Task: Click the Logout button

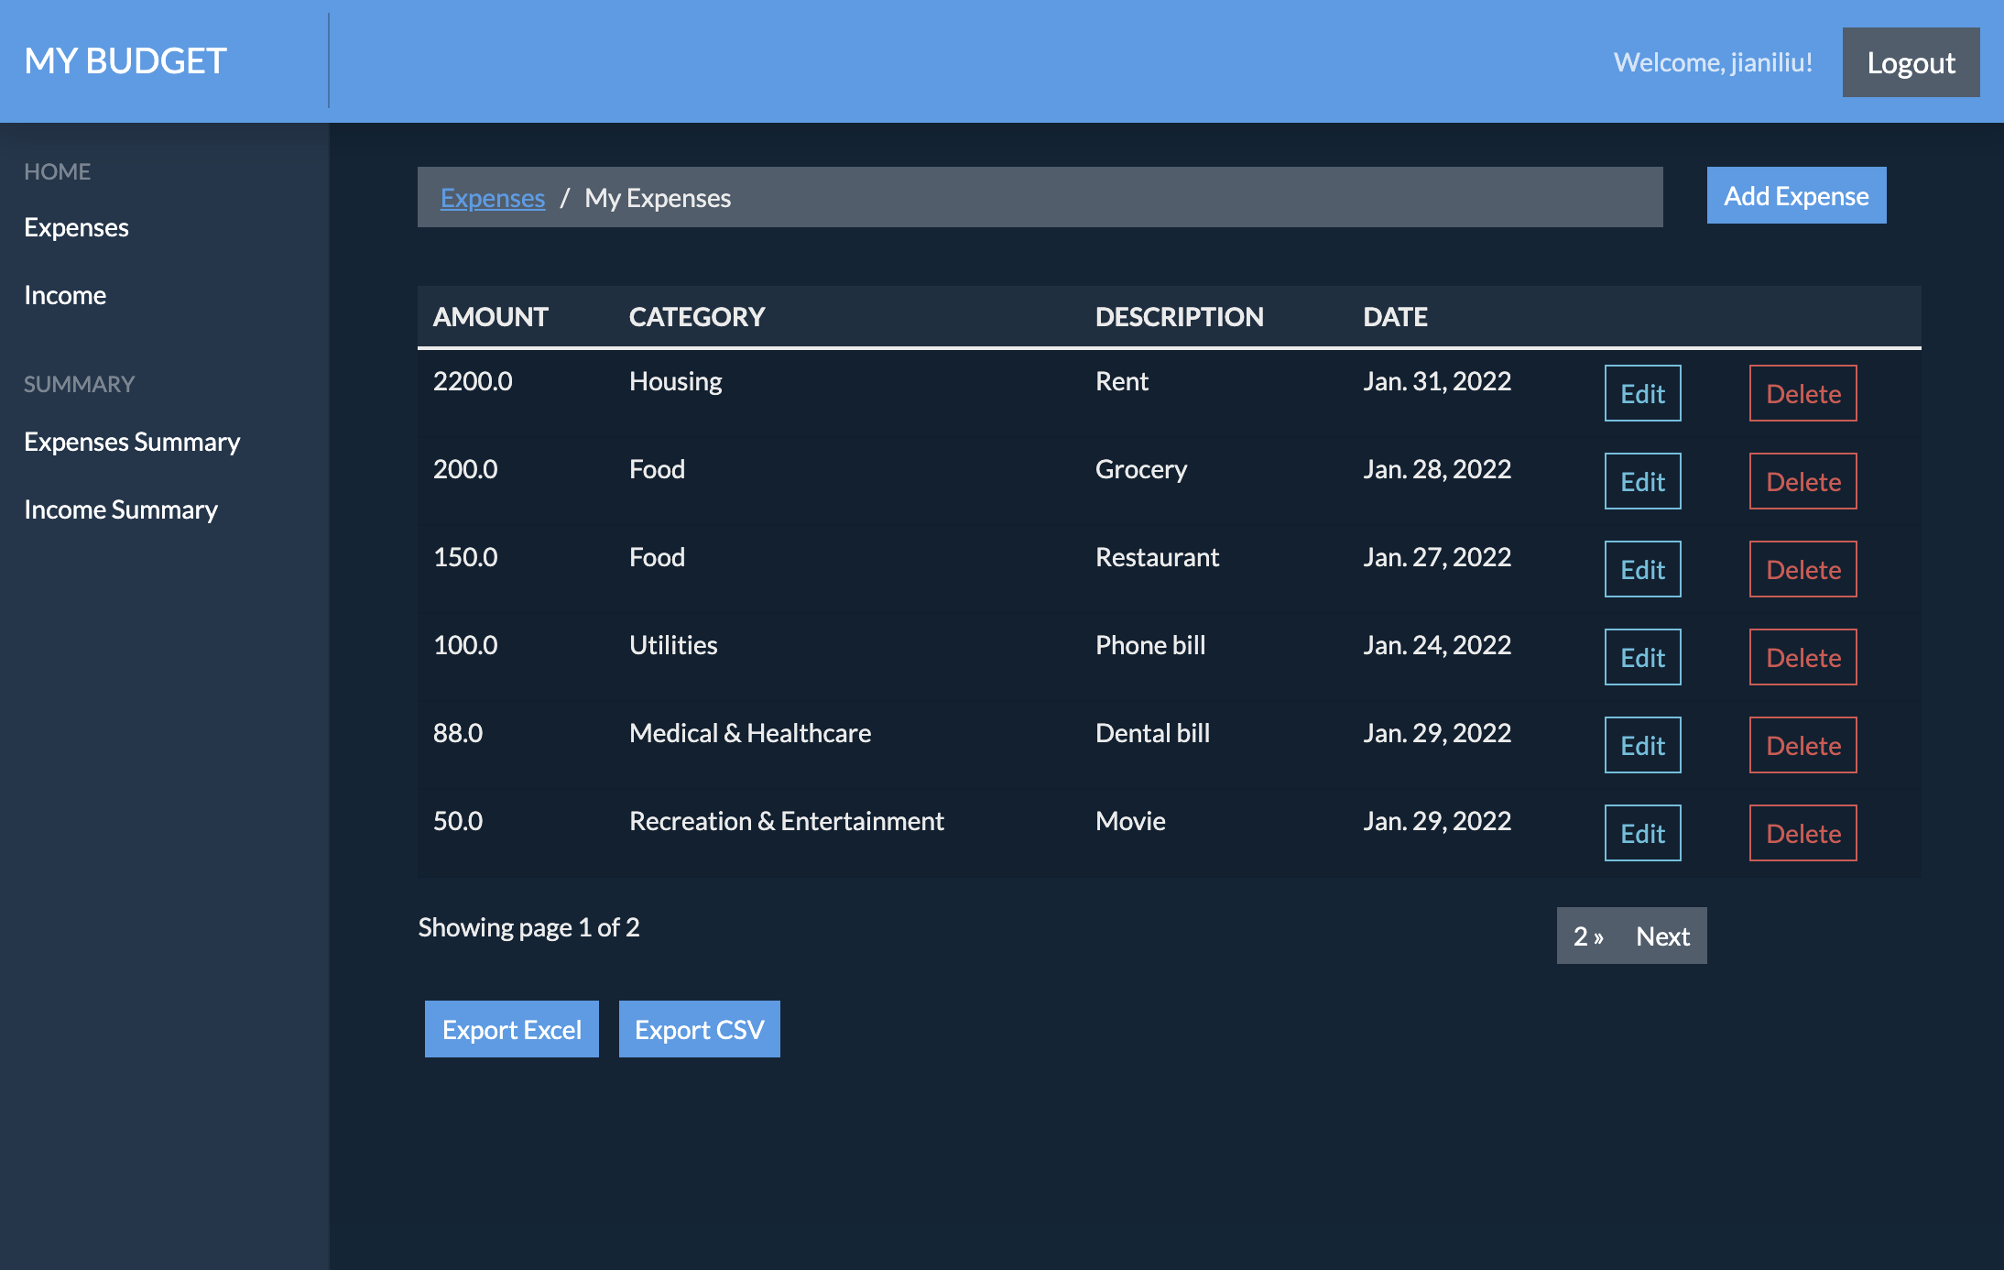Action: coord(1910,62)
